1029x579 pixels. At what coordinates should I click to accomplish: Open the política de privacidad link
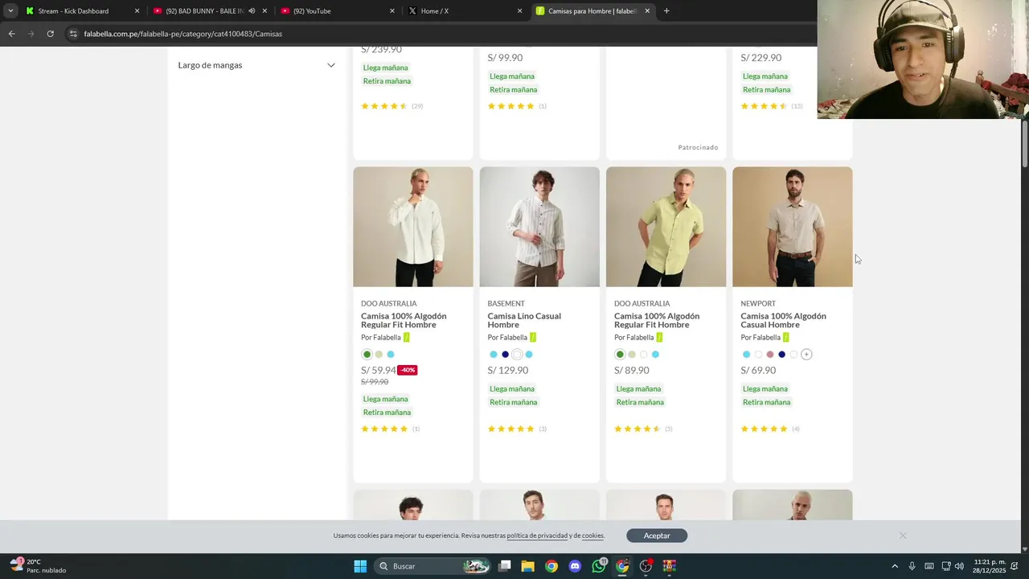(537, 536)
